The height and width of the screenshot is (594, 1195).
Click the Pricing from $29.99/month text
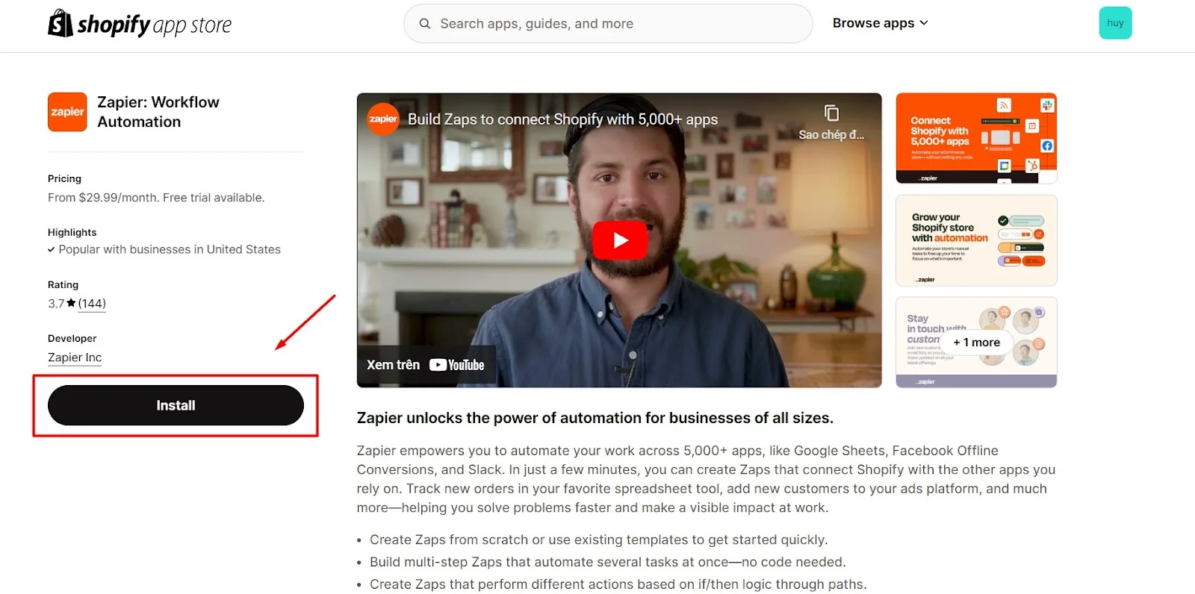pyautogui.click(x=156, y=198)
